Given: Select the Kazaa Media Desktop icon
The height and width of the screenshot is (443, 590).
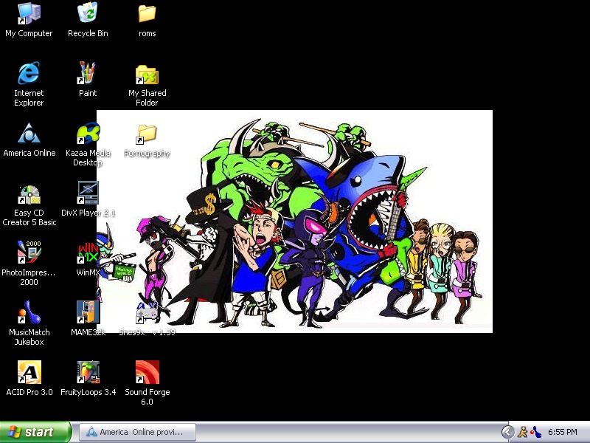Looking at the screenshot, I should point(88,133).
